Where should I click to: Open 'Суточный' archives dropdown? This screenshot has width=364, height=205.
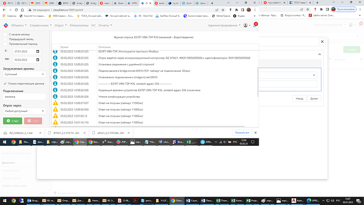(24, 74)
